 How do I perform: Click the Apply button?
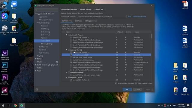click(148, 89)
